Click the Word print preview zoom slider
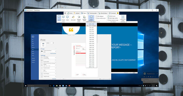Viewport: 183px width, 96px height. coord(104,79)
